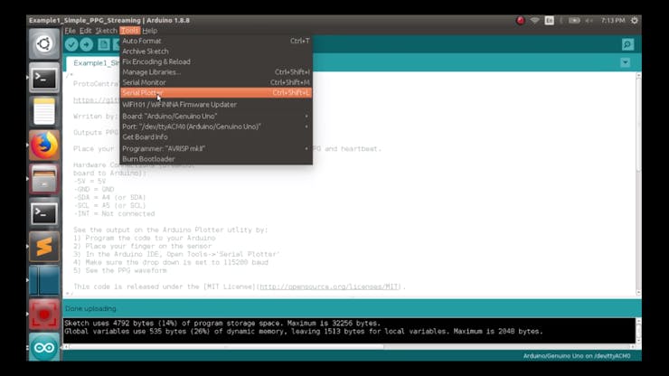Screen dimensions: 669x376
Task: Expand the Programmer: AVRISP mkII submenu
Action: pos(216,148)
